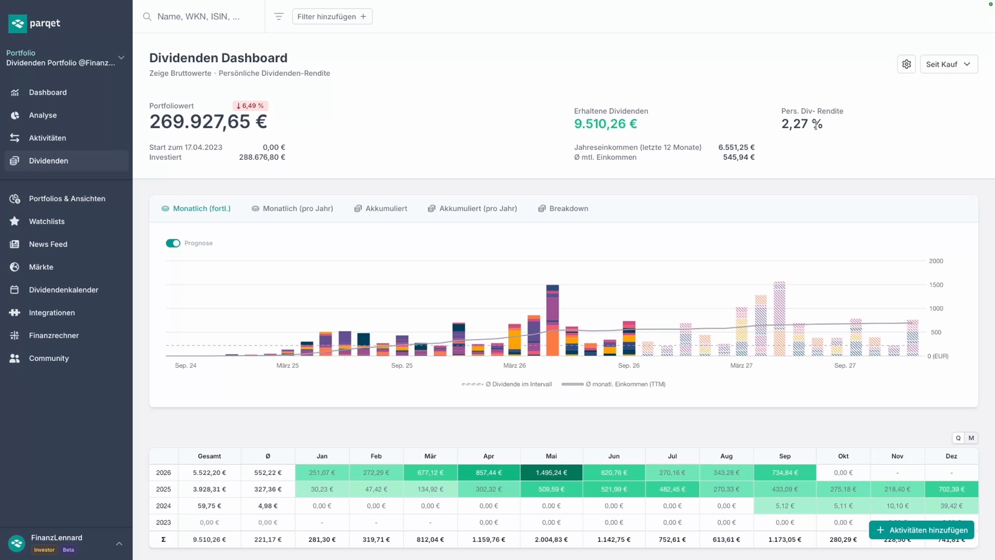Click the filter lines icon

[279, 17]
